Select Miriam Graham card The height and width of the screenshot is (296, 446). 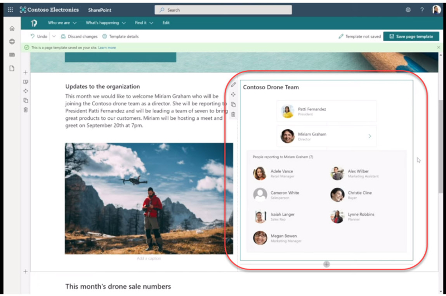point(327,136)
